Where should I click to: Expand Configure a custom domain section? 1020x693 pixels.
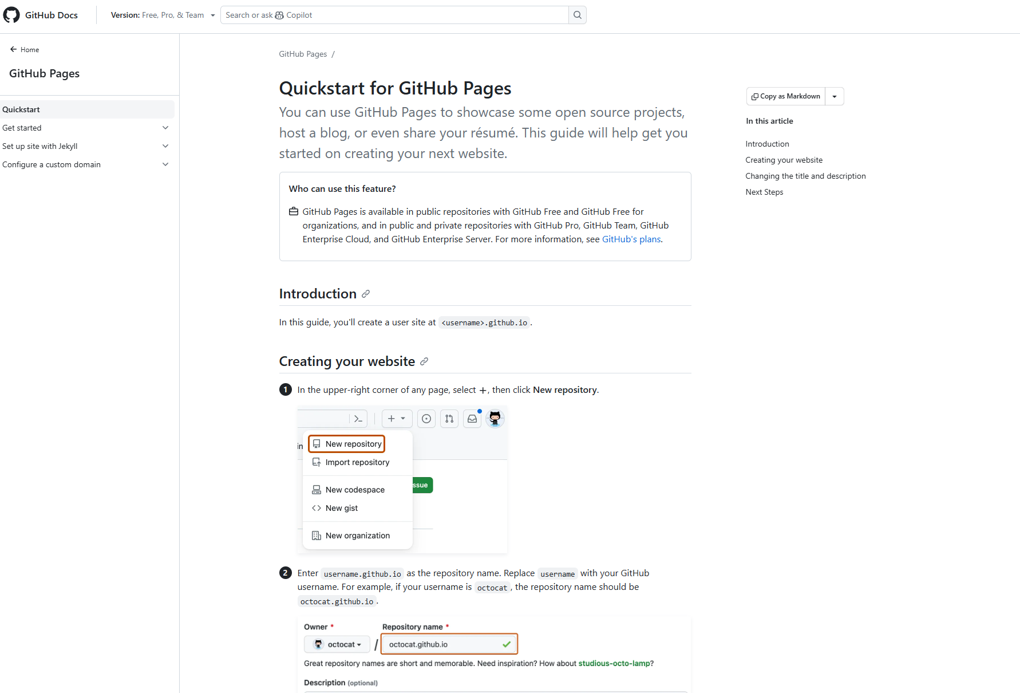(x=165, y=164)
